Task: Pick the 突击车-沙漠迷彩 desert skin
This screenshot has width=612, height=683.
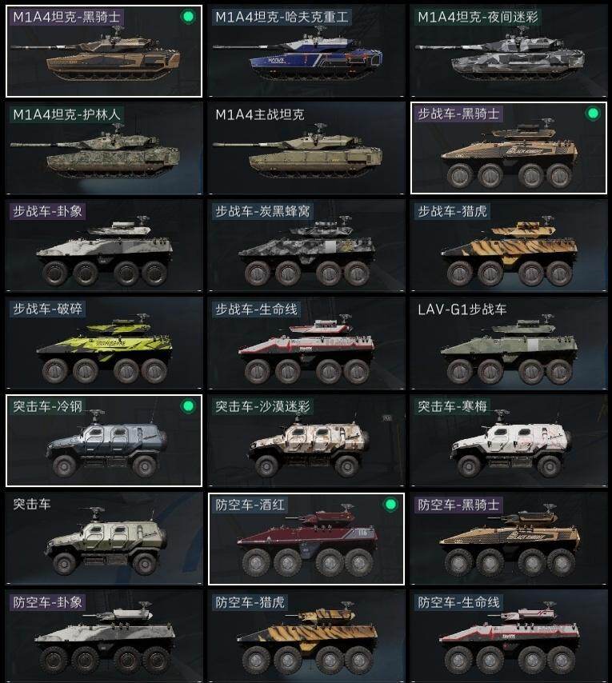Action: 306,441
